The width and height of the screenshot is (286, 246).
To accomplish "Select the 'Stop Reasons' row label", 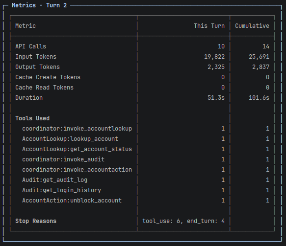I will pos(36,221).
